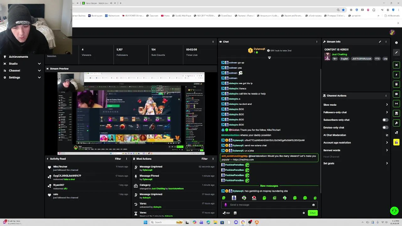Select the first green blob emote in emote row
This screenshot has width=402, height=226.
(x=224, y=198)
